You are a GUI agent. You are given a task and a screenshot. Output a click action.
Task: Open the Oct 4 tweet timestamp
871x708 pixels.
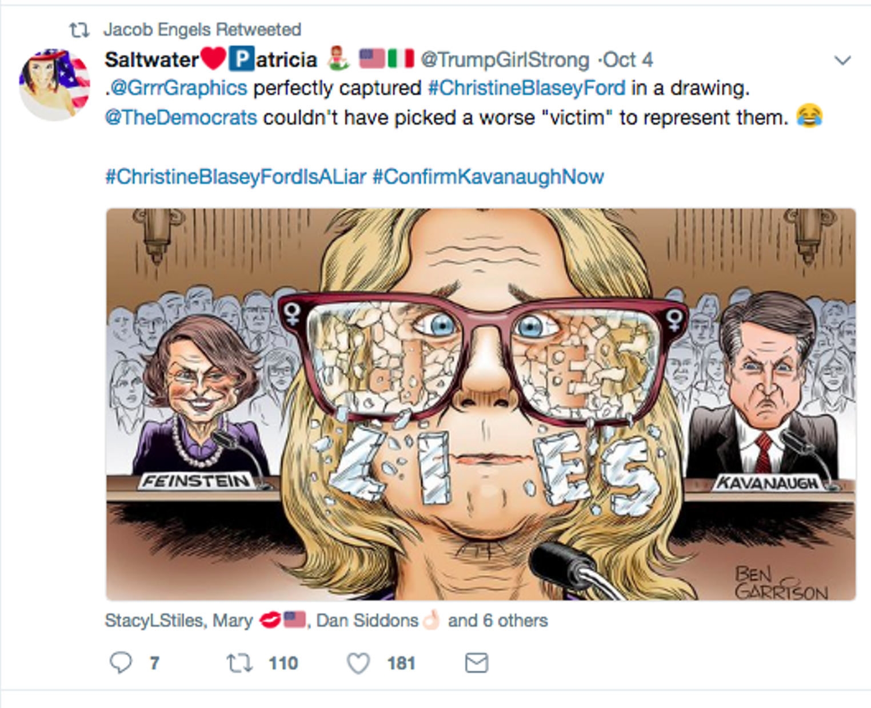[628, 59]
